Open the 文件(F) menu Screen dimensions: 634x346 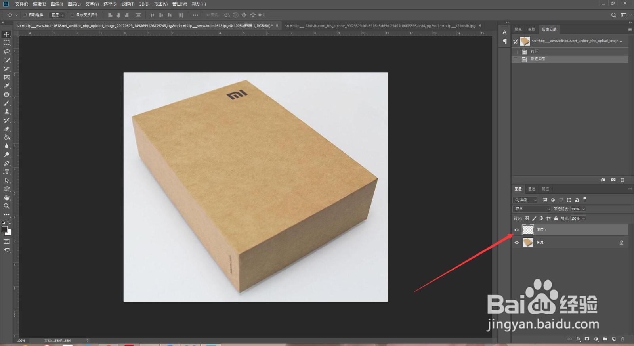point(21,4)
